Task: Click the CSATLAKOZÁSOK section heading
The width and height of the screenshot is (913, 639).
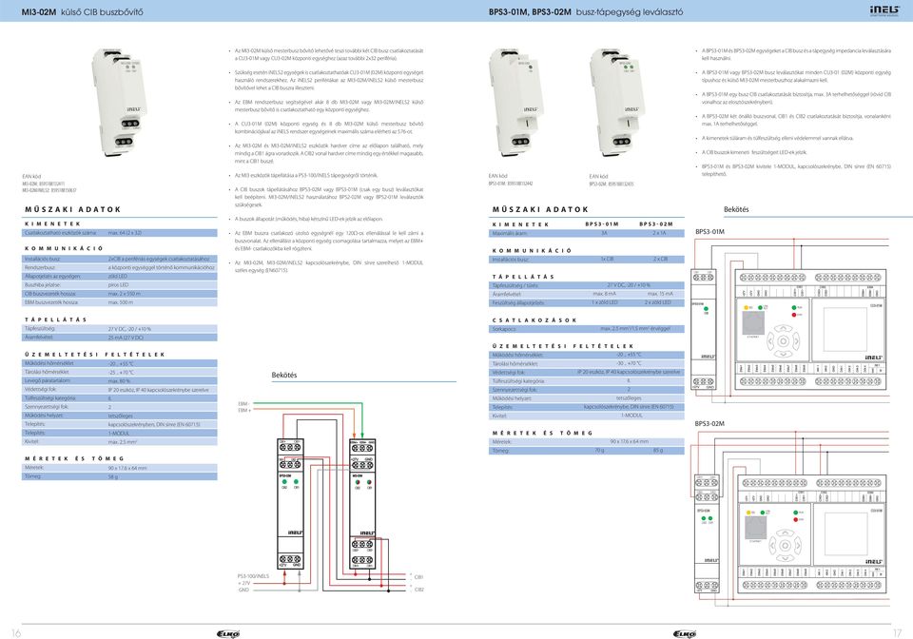Action: [534, 320]
